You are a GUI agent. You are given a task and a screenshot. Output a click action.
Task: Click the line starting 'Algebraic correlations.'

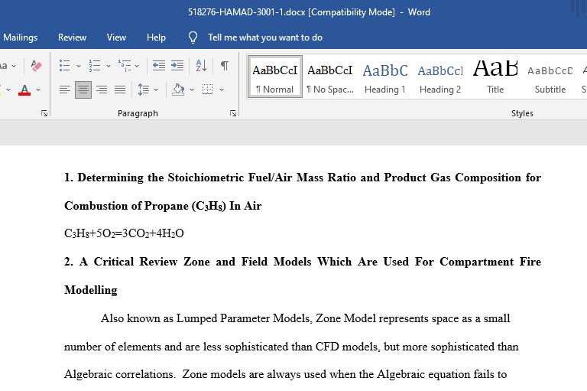286,374
